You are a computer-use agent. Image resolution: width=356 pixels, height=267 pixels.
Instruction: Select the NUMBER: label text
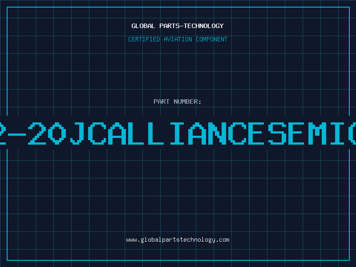187,101
